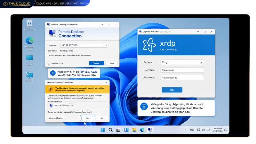Viewport: 256px width, 144px height.
Task: Select the Network desktop icon
Action: click(29, 76)
